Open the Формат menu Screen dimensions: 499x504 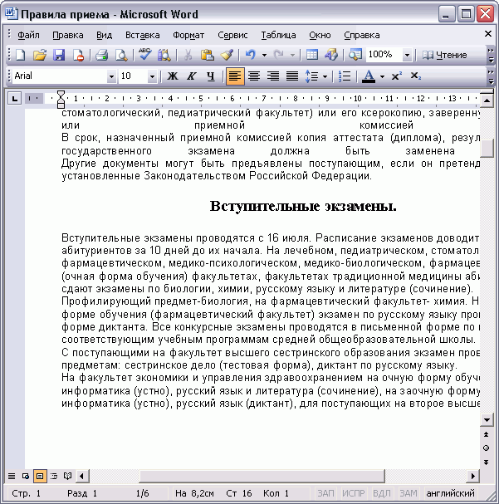(x=188, y=35)
